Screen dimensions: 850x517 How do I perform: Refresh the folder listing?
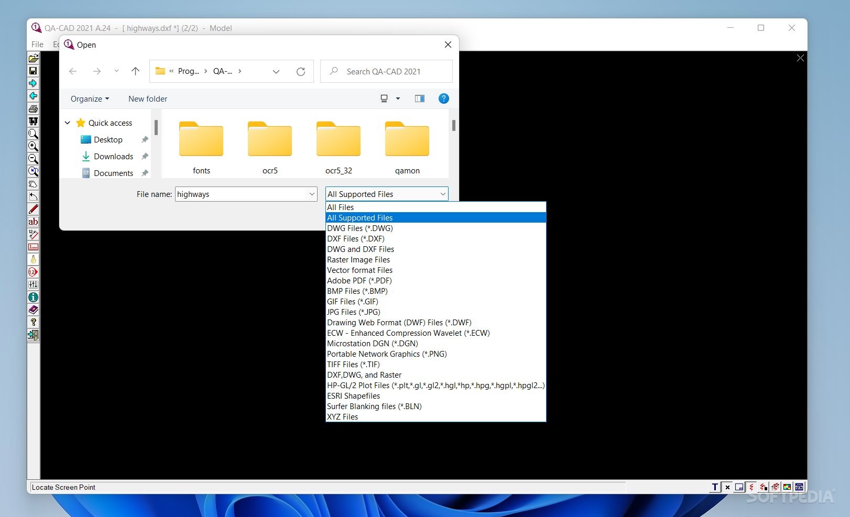[301, 72]
